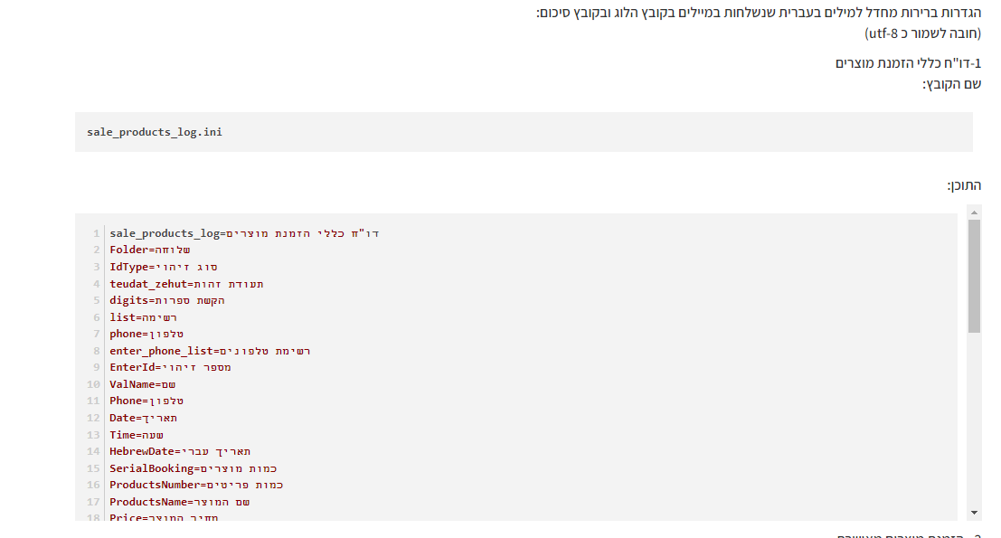Click the ProductsNumber= code line

(x=196, y=485)
